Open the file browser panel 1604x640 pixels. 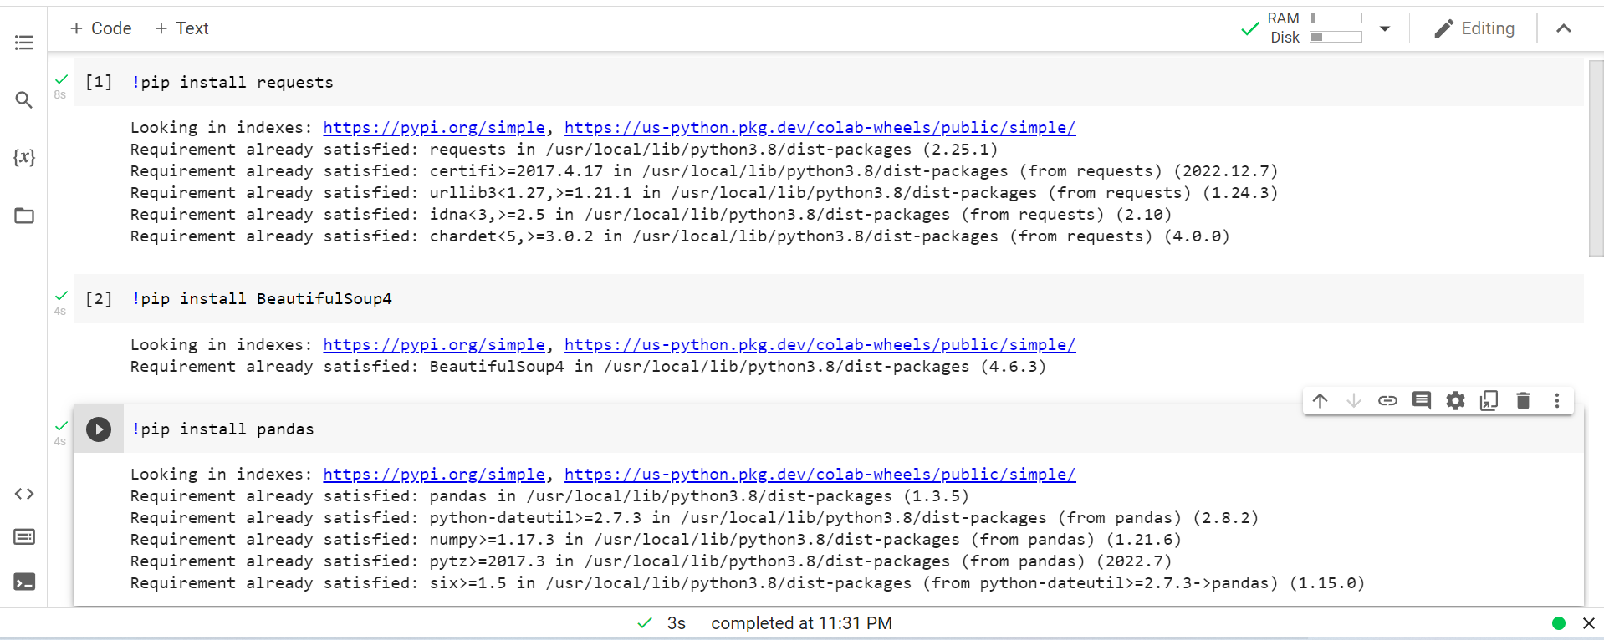[x=23, y=216]
